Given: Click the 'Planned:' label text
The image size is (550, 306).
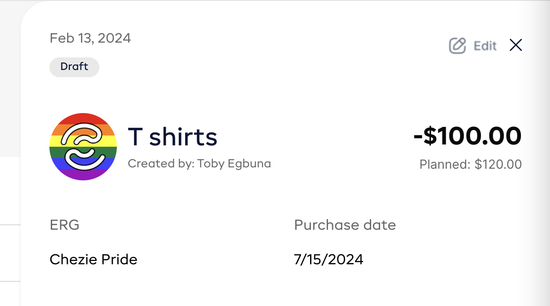Looking at the screenshot, I should click(x=445, y=165).
